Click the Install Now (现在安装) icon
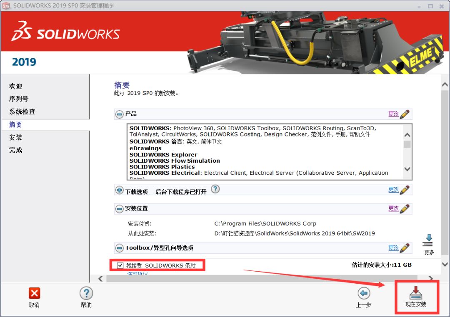This screenshot has width=450, height=317. [415, 292]
